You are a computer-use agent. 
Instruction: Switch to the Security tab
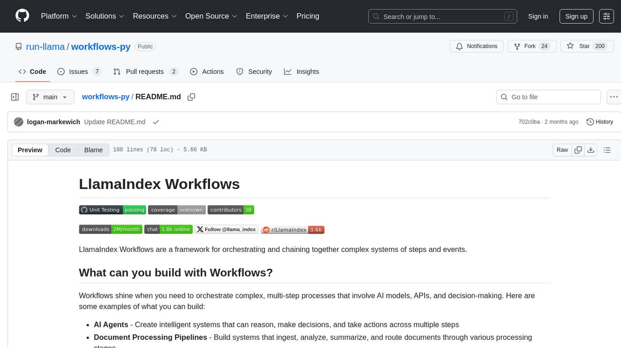point(254,72)
